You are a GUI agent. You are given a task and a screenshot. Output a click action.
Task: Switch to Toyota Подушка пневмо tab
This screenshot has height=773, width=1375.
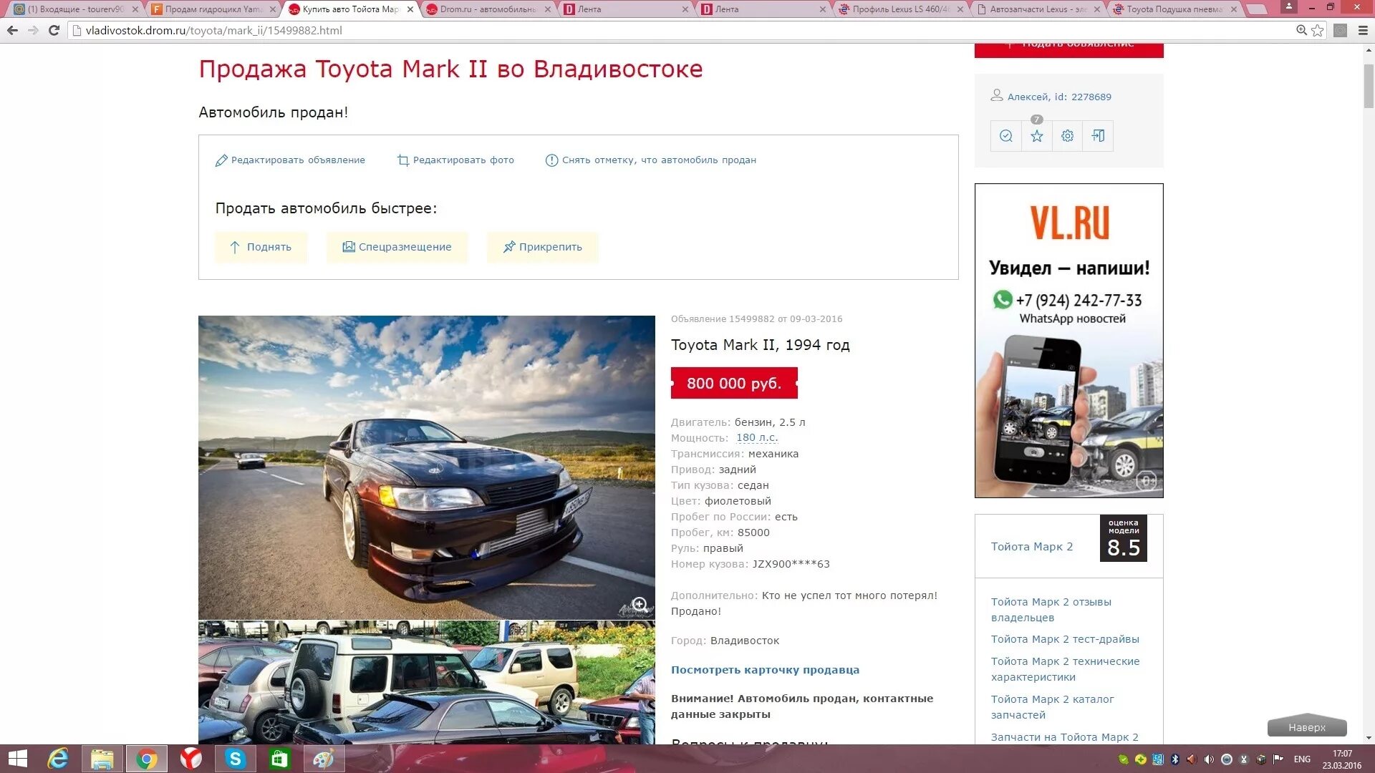pyautogui.click(x=1174, y=9)
